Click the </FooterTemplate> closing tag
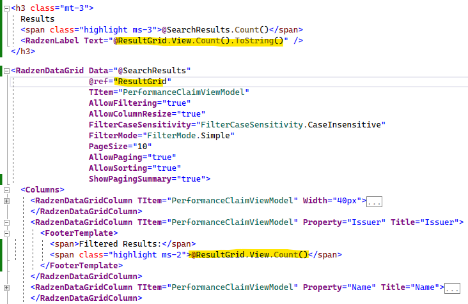 [81, 265]
